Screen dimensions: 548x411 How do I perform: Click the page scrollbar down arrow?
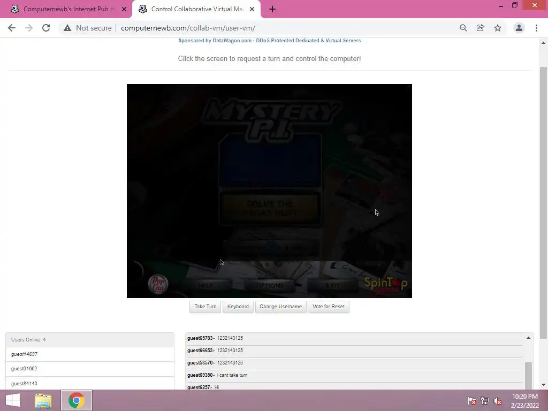point(543,385)
